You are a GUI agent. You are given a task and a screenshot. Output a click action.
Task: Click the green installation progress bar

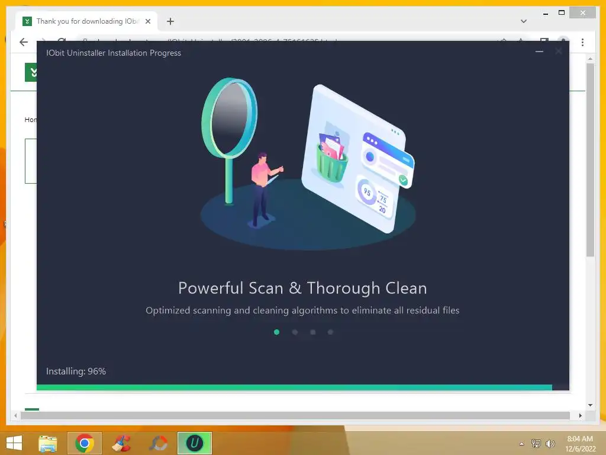point(295,387)
